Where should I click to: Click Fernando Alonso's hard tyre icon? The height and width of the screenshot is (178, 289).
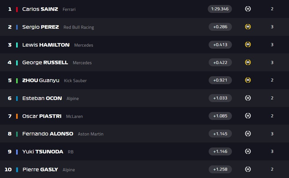tap(248, 134)
